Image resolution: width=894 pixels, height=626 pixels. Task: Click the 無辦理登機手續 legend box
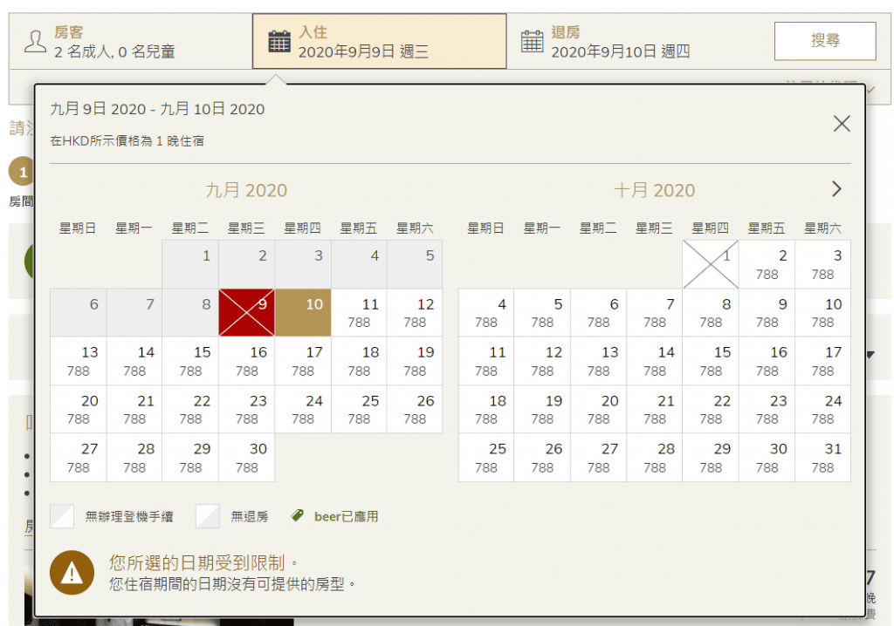[x=62, y=516]
